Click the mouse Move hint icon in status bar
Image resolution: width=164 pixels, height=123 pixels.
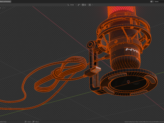33,122
